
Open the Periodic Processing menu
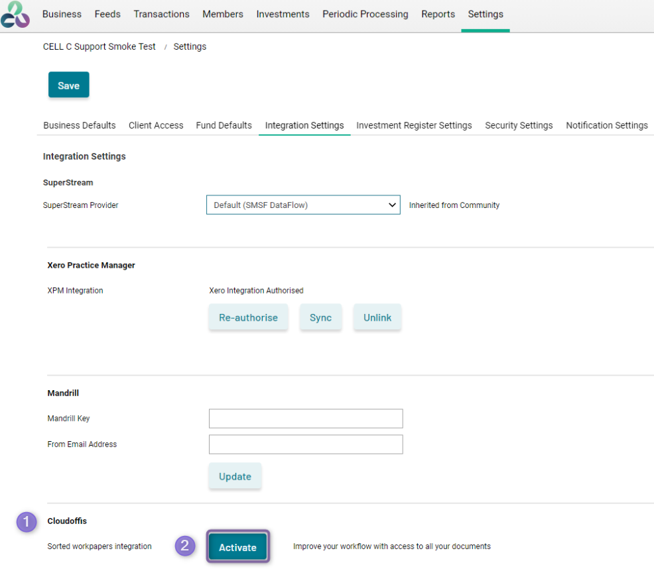coord(365,14)
